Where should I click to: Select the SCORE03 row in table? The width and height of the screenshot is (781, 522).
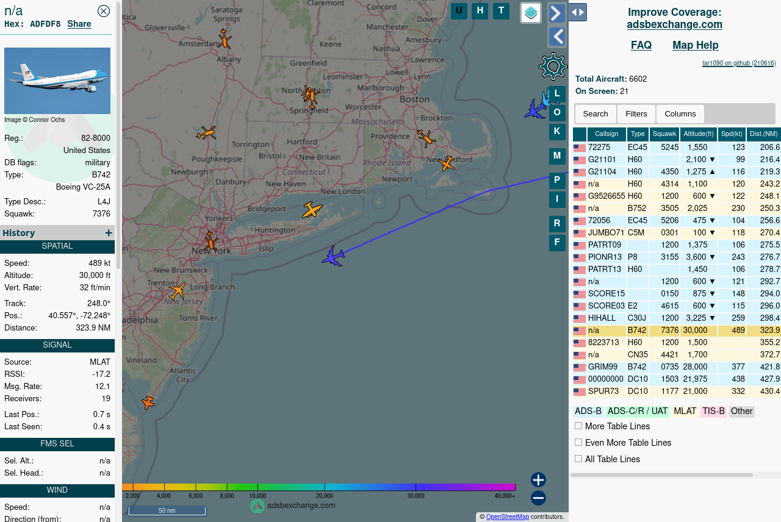pos(677,306)
